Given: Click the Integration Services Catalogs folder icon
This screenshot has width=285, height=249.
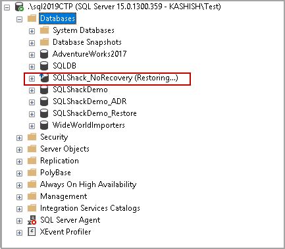Looking at the screenshot, I should click(x=32, y=208).
